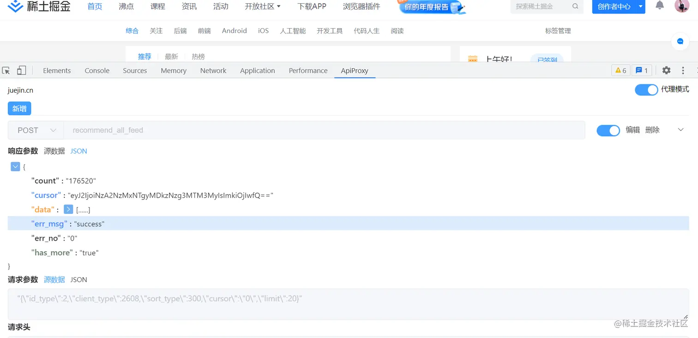Select the 开发工具 category
Screen dimensions: 698x338
(330, 30)
